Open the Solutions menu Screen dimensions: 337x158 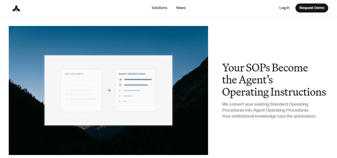click(x=159, y=8)
